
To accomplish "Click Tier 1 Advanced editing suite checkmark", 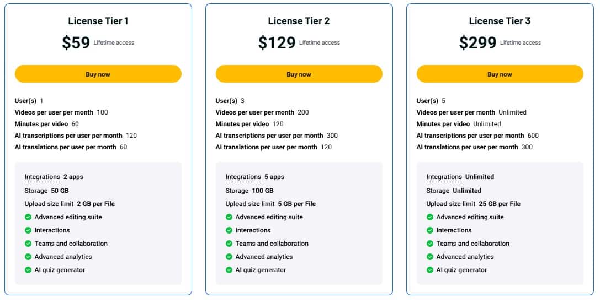I will (28, 217).
